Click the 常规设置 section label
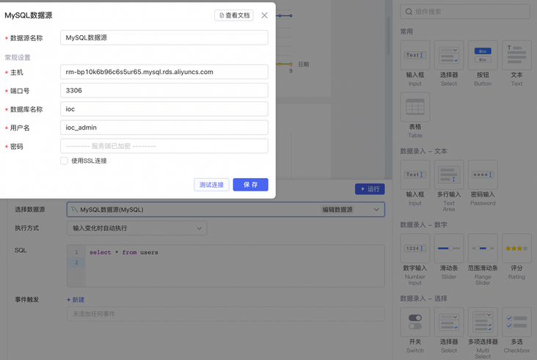The height and width of the screenshot is (360, 537). 18,57
